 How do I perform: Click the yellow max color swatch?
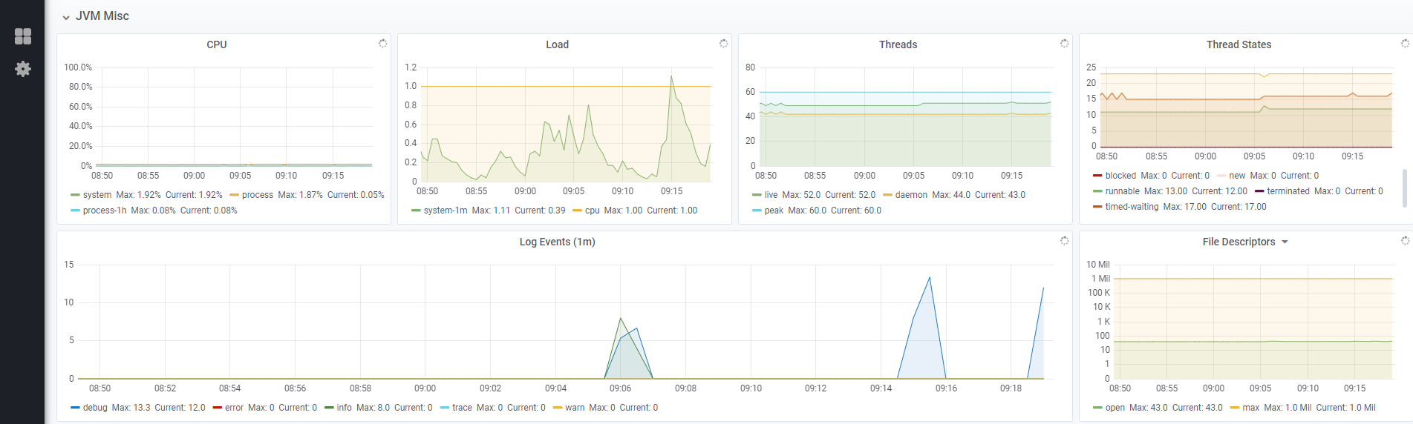pos(1235,408)
